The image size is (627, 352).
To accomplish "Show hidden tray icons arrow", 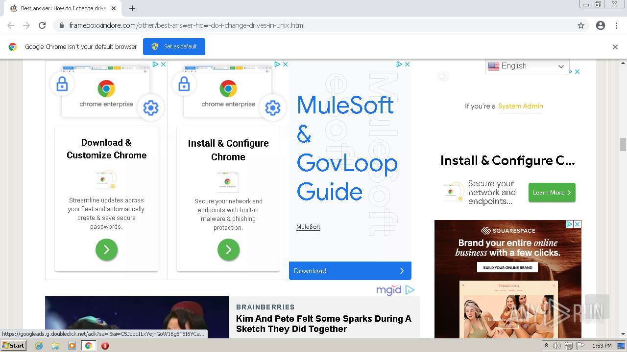I will 546,345.
